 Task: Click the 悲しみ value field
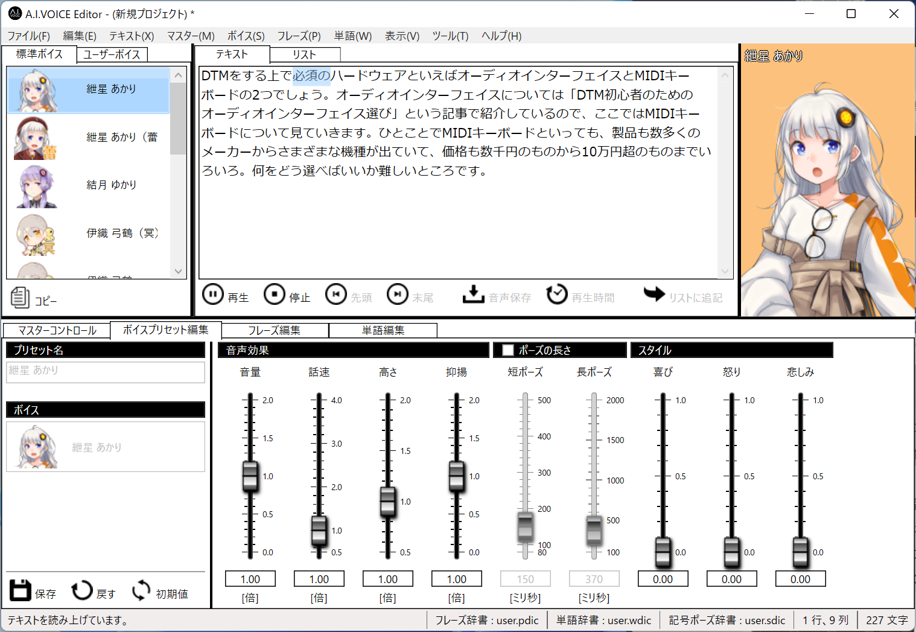801,579
